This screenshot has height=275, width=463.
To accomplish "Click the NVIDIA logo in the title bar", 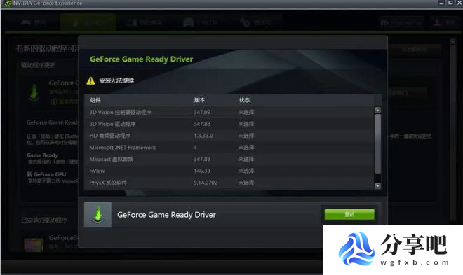I will coord(7,3).
